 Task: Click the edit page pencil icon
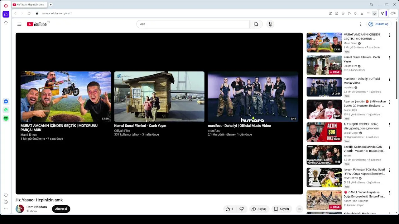[x=330, y=13]
